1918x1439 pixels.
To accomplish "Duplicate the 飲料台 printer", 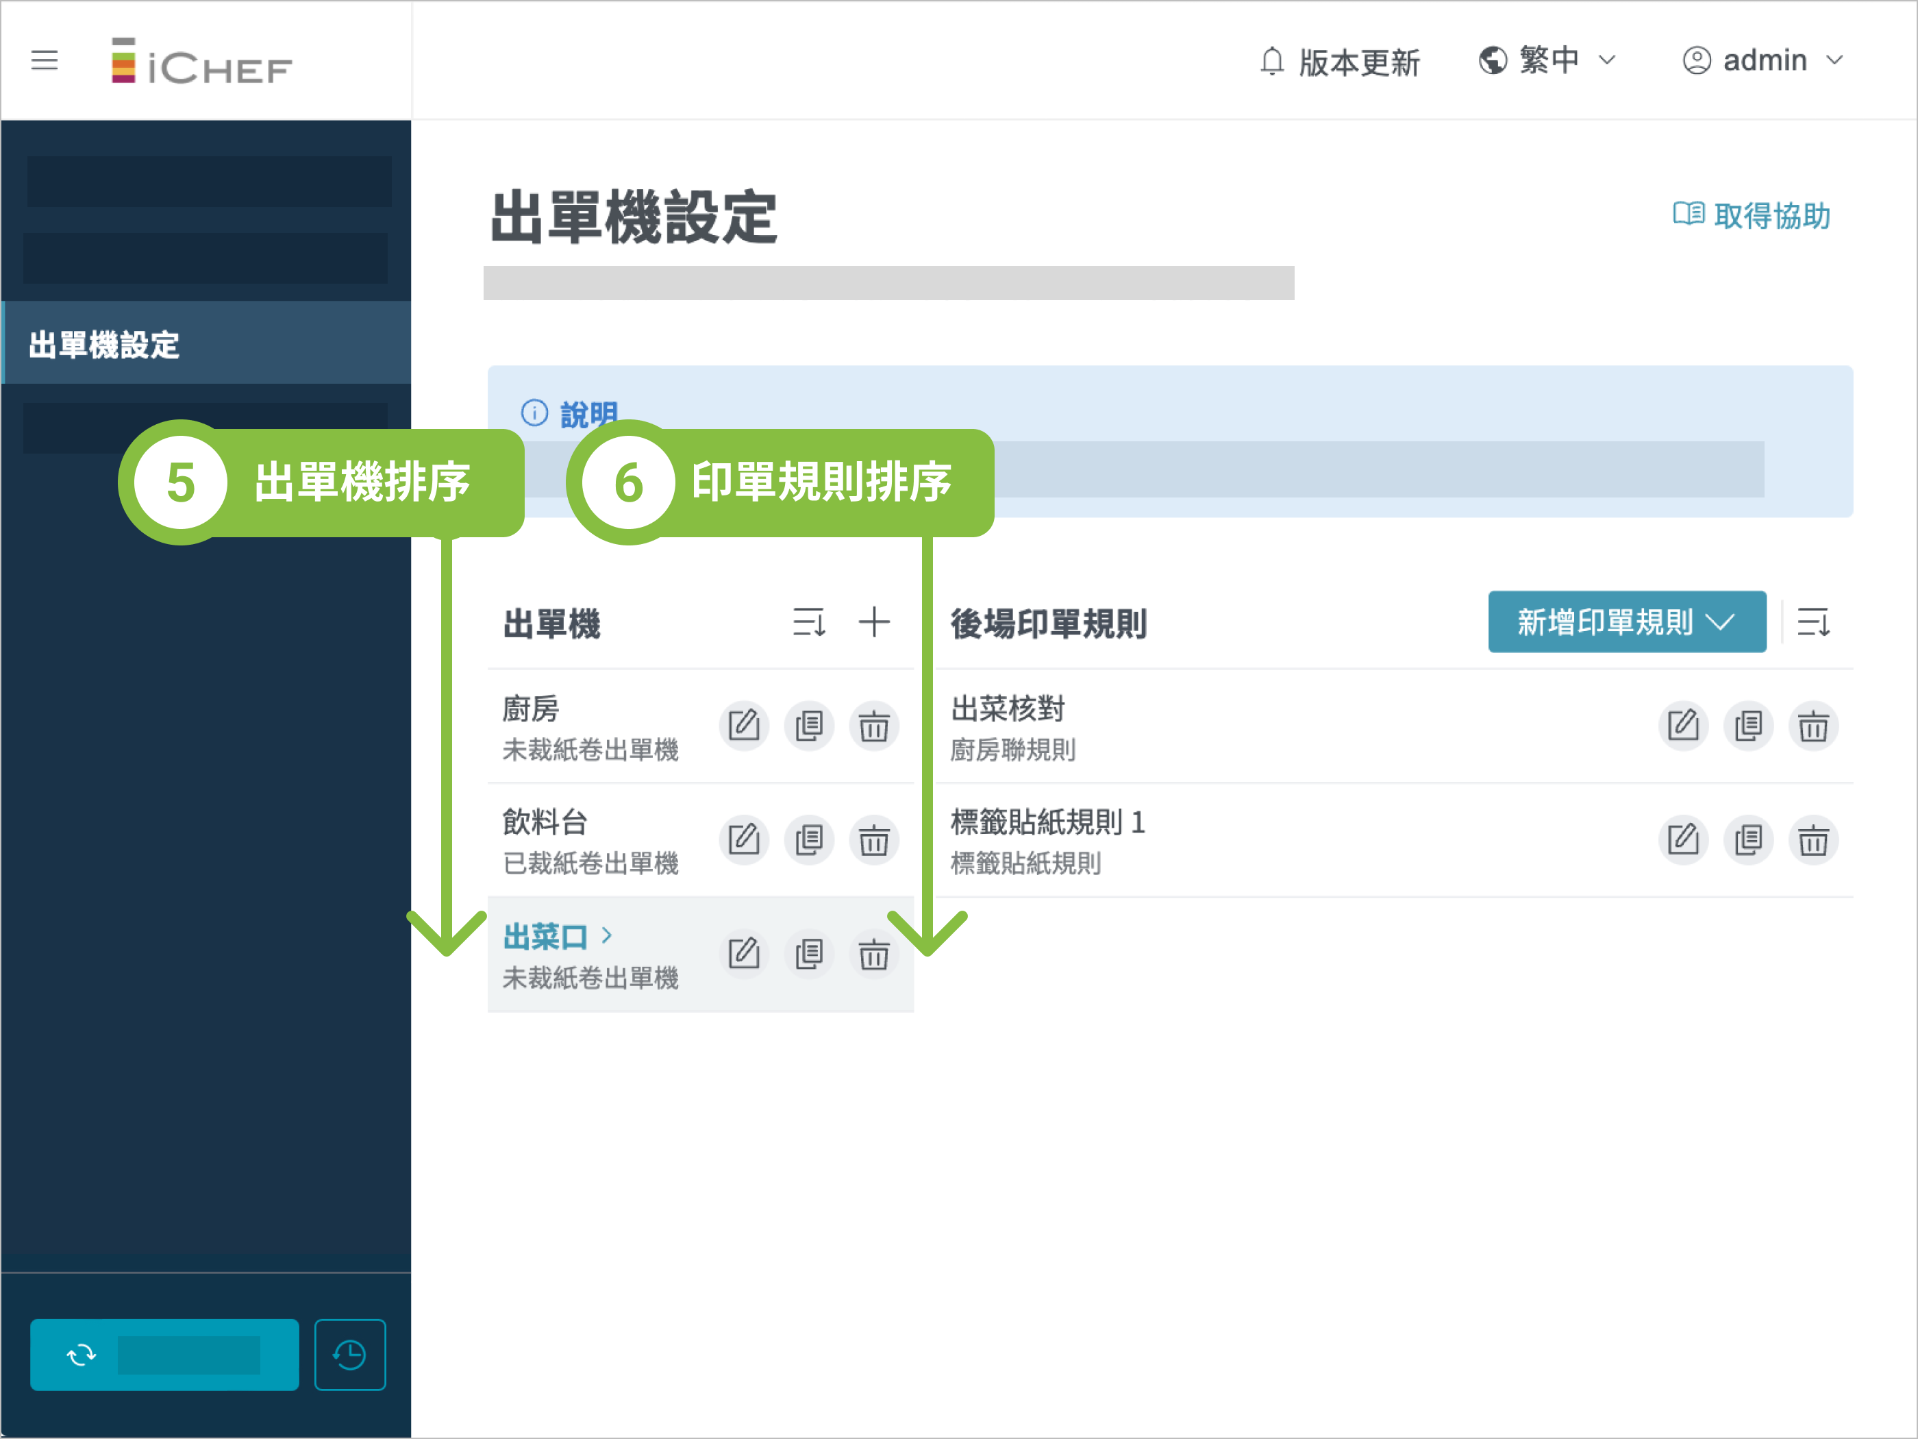I will [x=809, y=839].
